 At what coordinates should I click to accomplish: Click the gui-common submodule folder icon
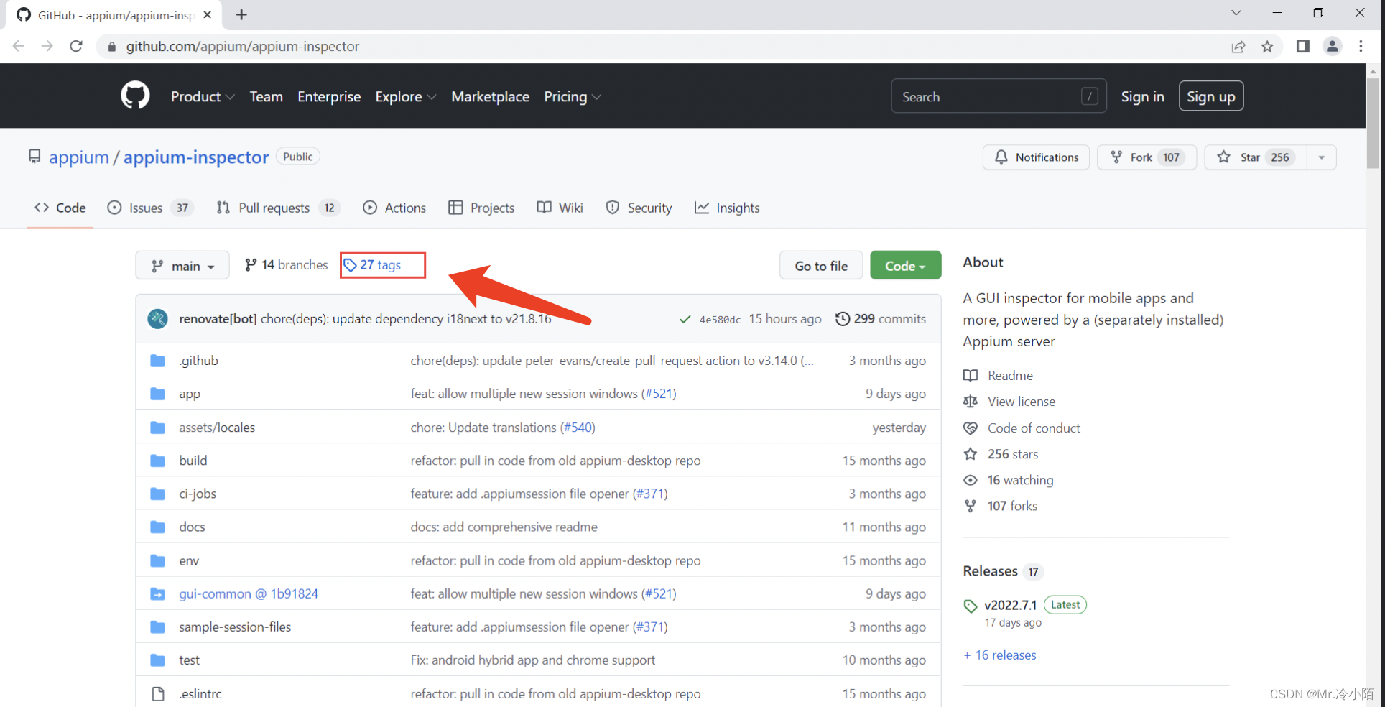pos(158,594)
